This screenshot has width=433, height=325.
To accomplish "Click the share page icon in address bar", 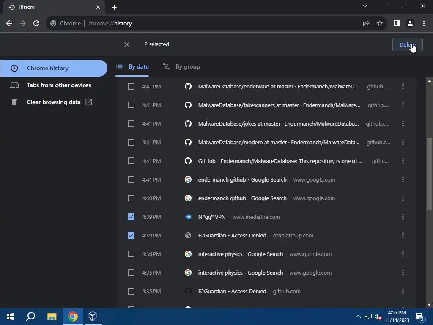I will (366, 24).
